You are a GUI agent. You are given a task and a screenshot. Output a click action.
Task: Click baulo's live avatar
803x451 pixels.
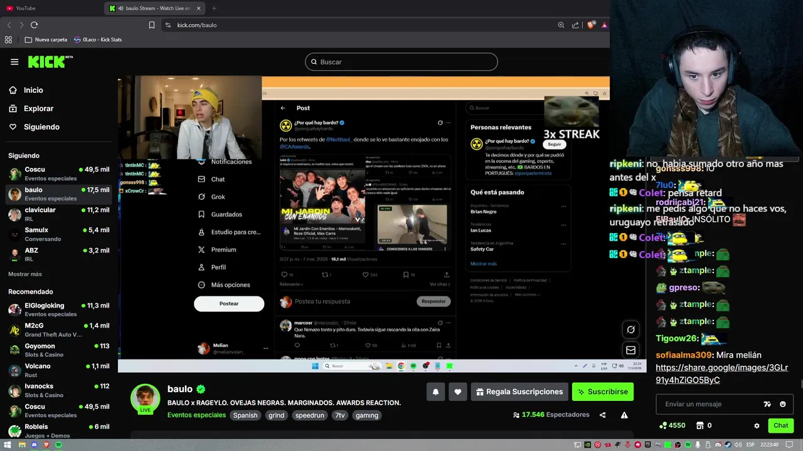[145, 398]
